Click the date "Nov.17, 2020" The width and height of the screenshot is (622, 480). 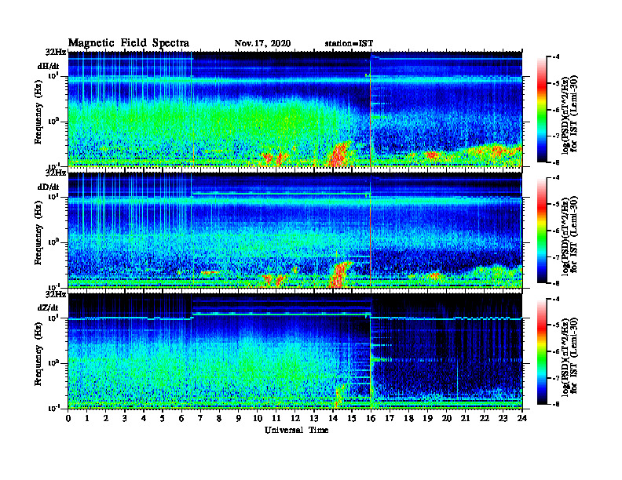coord(262,44)
